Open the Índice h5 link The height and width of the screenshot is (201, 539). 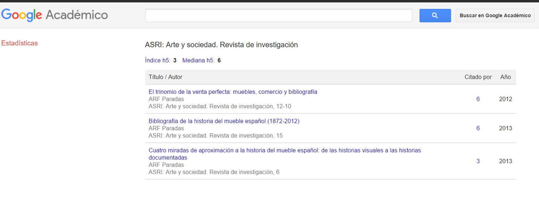coord(158,60)
